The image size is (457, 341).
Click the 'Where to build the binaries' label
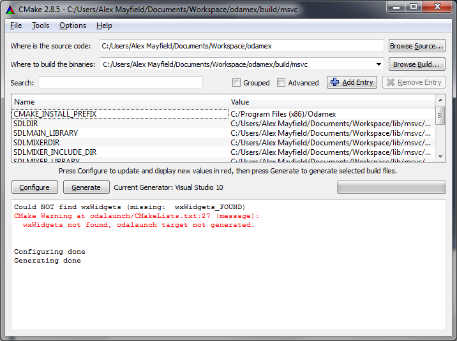pos(53,64)
